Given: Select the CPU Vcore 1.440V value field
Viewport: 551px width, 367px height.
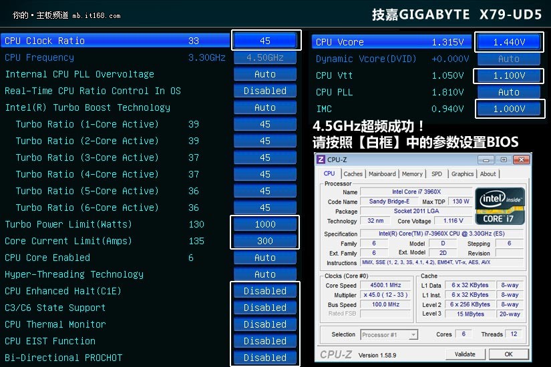Looking at the screenshot, I should click(x=509, y=42).
